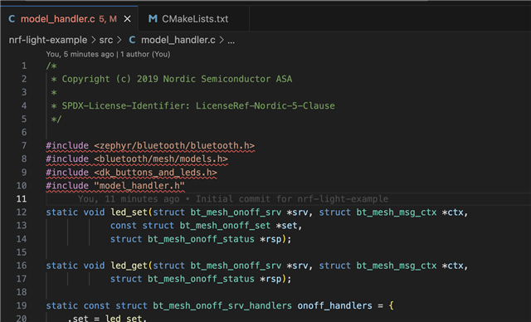The height and width of the screenshot is (322, 531).
Task: Click the bt_mesh_onoff_srv_handlers type name
Action: click(x=222, y=305)
